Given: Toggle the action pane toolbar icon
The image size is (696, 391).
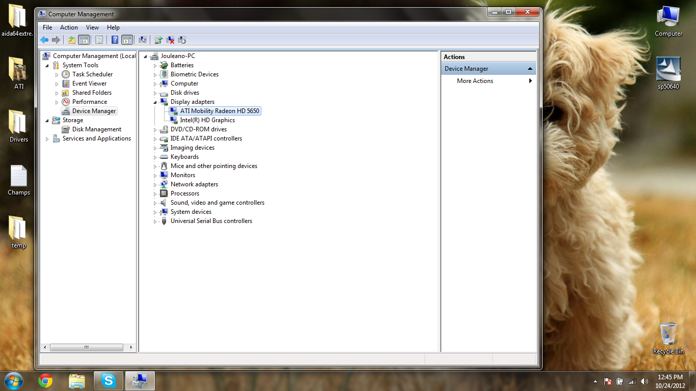Looking at the screenshot, I should tap(126, 40).
